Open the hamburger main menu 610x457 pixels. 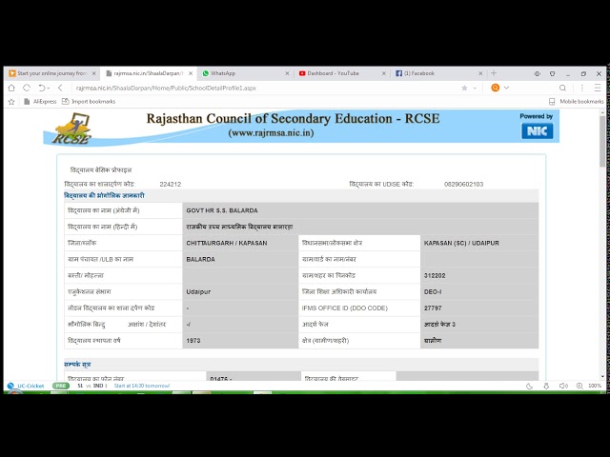598,88
